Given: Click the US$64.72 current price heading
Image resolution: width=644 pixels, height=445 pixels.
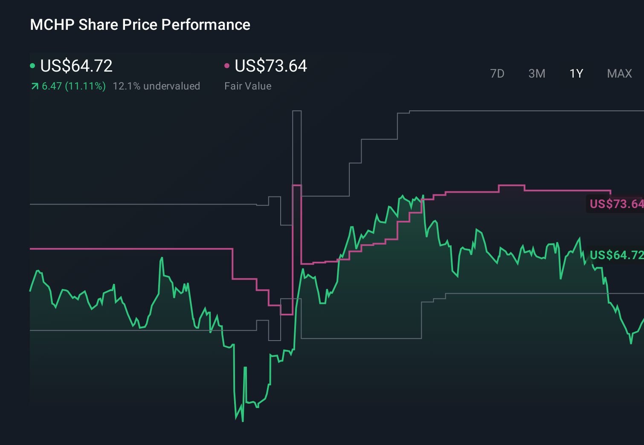Looking at the screenshot, I should point(76,66).
